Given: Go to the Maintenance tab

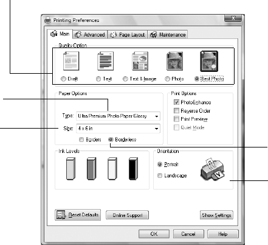Looking at the screenshot, I should (x=168, y=35).
